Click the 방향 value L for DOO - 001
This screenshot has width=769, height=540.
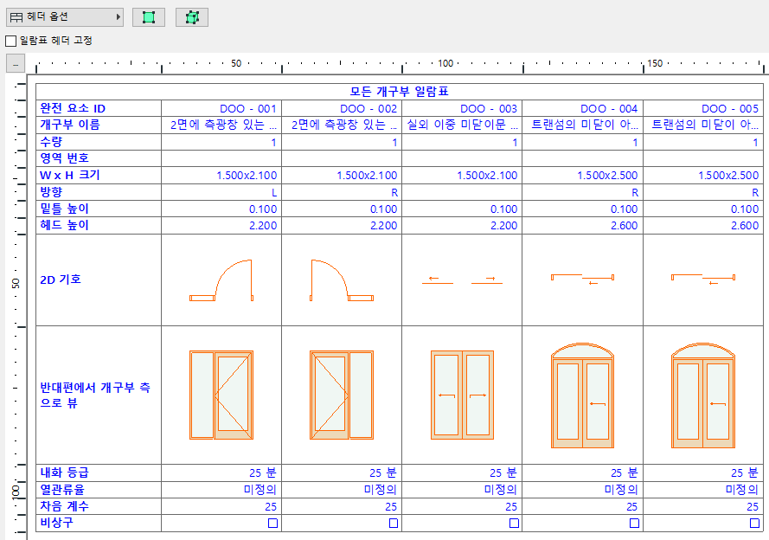coord(274,191)
